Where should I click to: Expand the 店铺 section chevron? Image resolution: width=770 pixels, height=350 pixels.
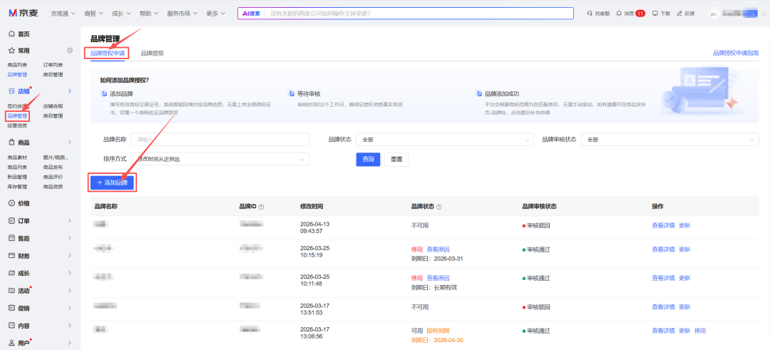pos(70,91)
